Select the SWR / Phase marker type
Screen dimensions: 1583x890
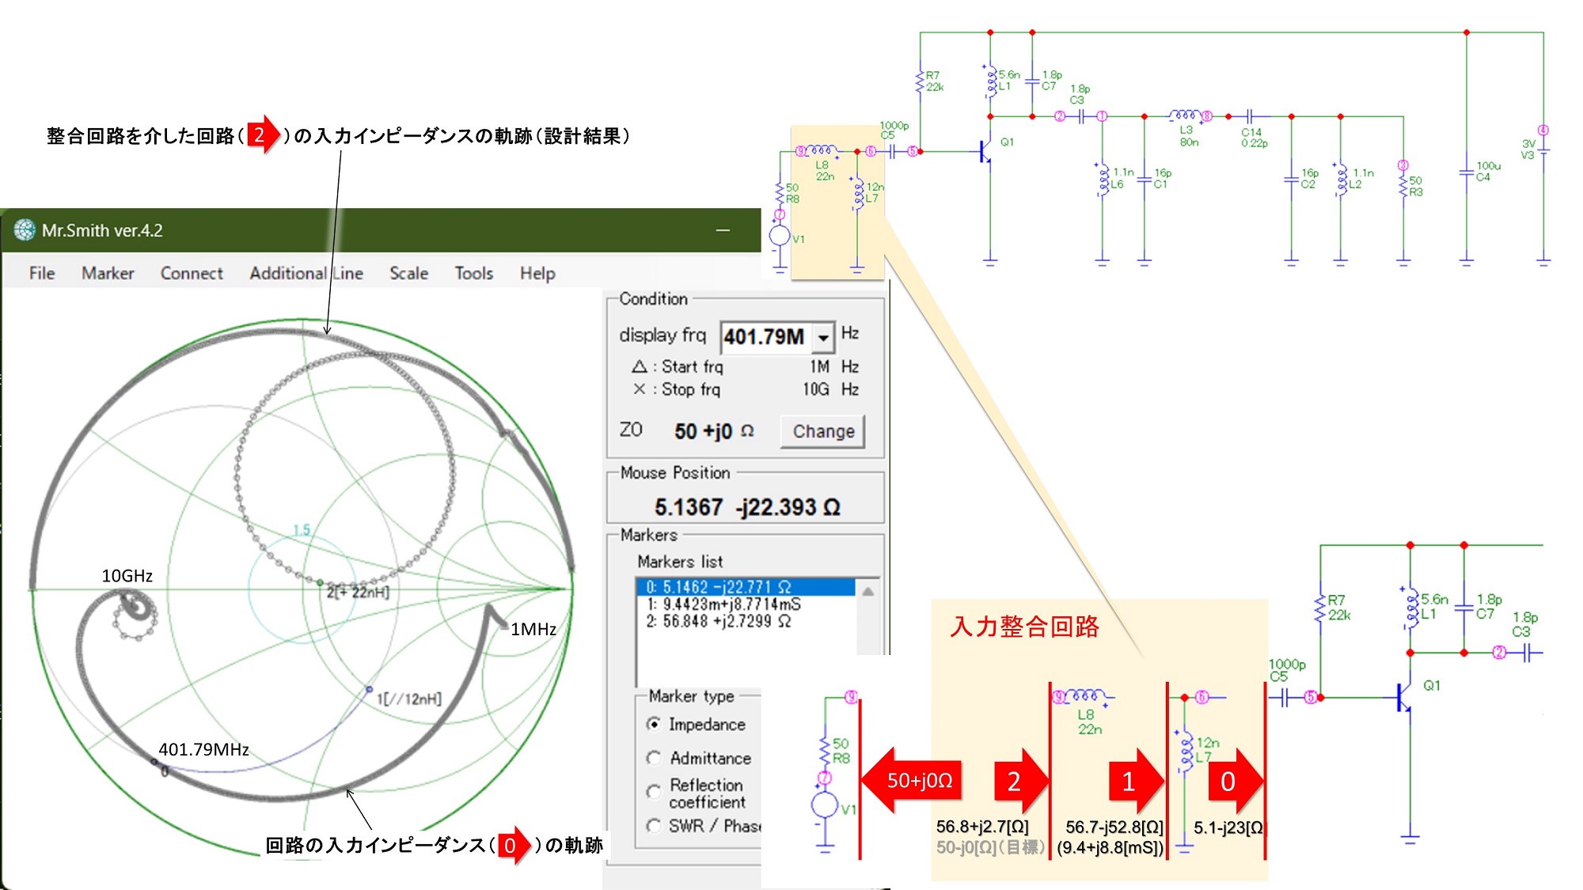[x=654, y=825]
